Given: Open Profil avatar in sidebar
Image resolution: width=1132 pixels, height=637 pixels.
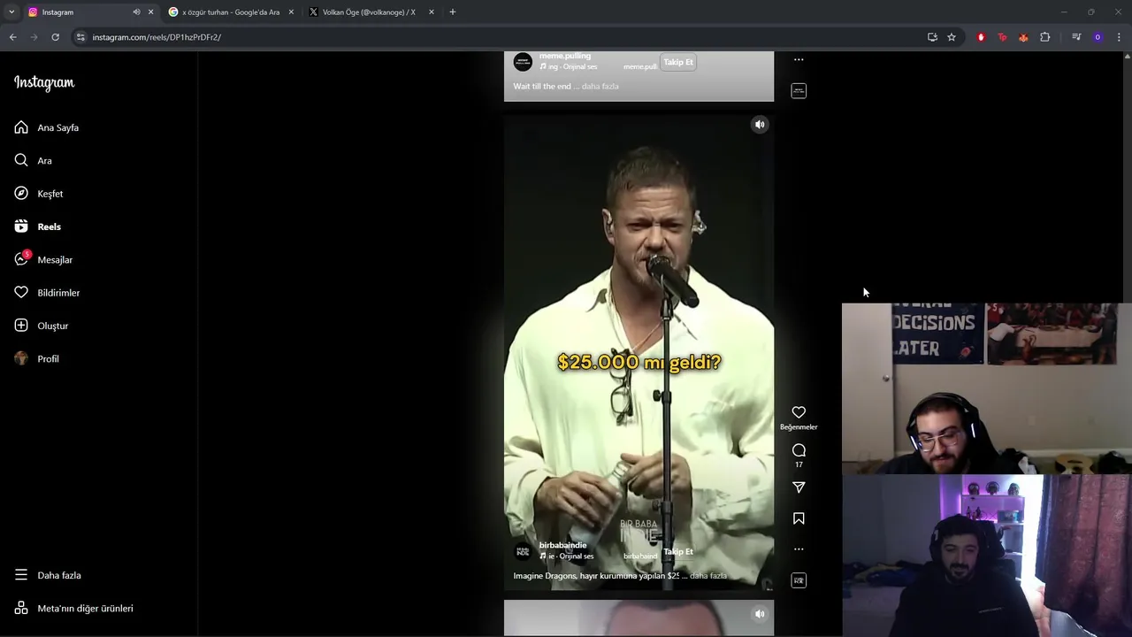Looking at the screenshot, I should coord(37,358).
